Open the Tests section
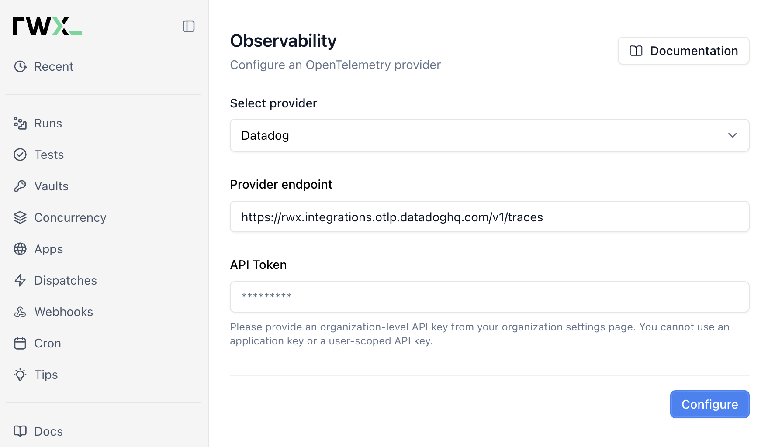 (49, 155)
